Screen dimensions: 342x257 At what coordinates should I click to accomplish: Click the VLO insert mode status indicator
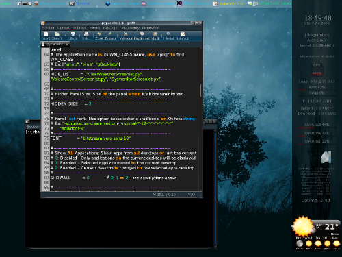pos(192,195)
